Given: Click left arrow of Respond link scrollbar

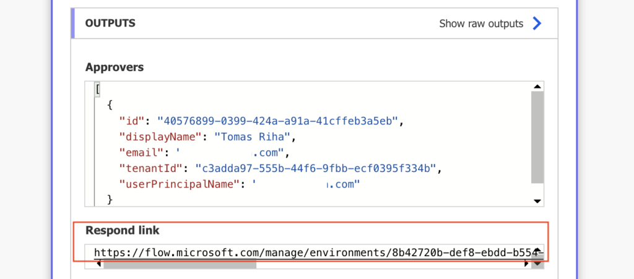Looking at the screenshot, I should click(x=98, y=264).
